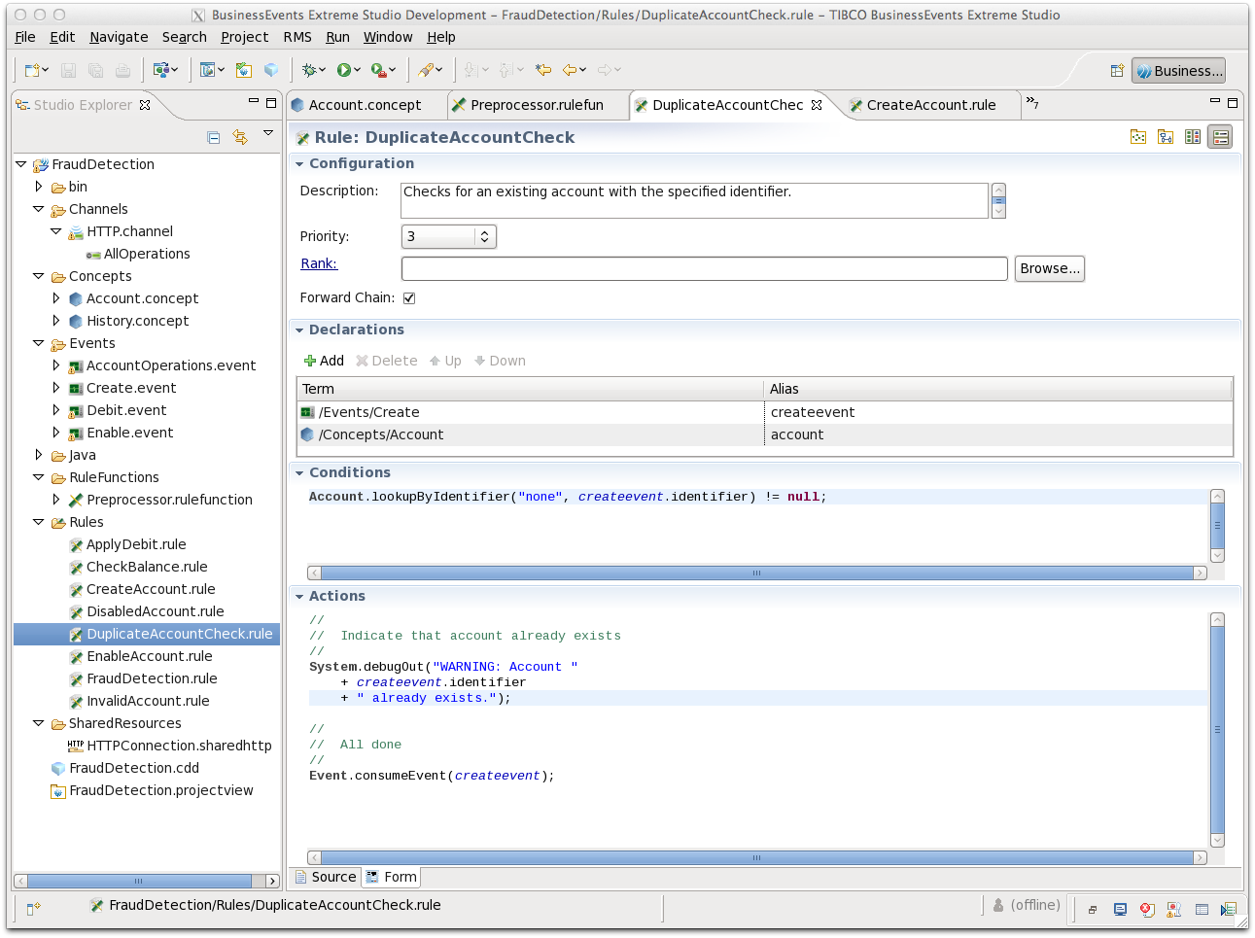Switch to the Source tab
The image size is (1255, 938).
click(x=326, y=877)
